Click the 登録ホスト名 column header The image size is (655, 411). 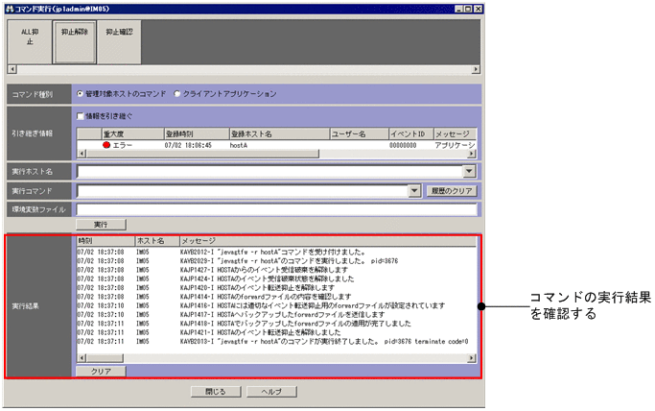click(280, 133)
